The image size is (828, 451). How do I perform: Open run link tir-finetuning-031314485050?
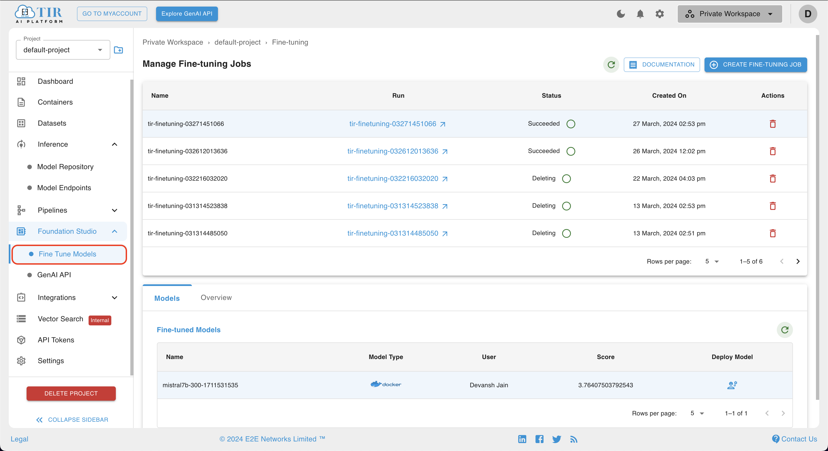coord(397,233)
